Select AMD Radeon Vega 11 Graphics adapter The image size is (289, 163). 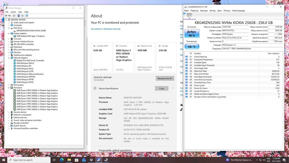click(30, 36)
